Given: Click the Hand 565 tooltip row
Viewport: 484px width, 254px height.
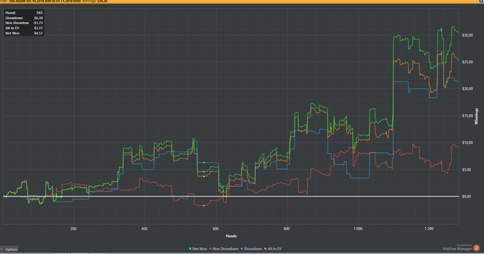Looking at the screenshot, I should coord(24,12).
